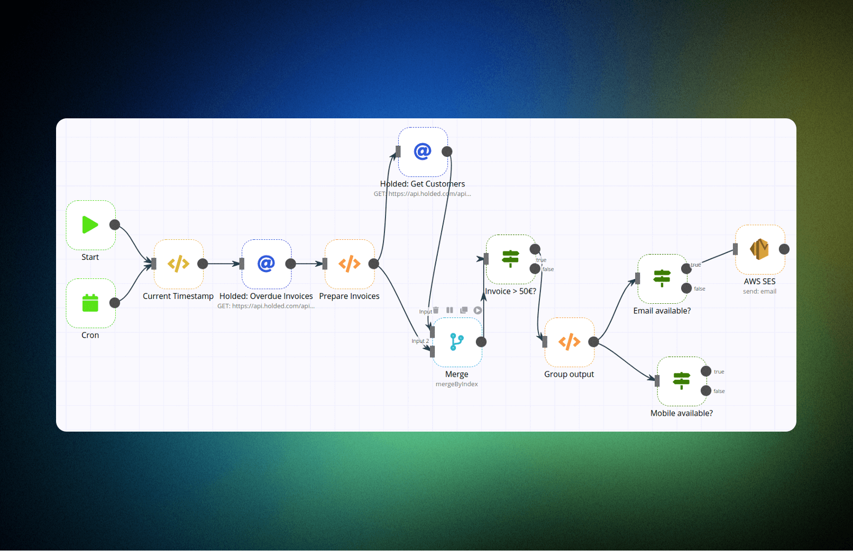853x551 pixels.
Task: Click the AWS SES output connector
Action: tap(784, 249)
